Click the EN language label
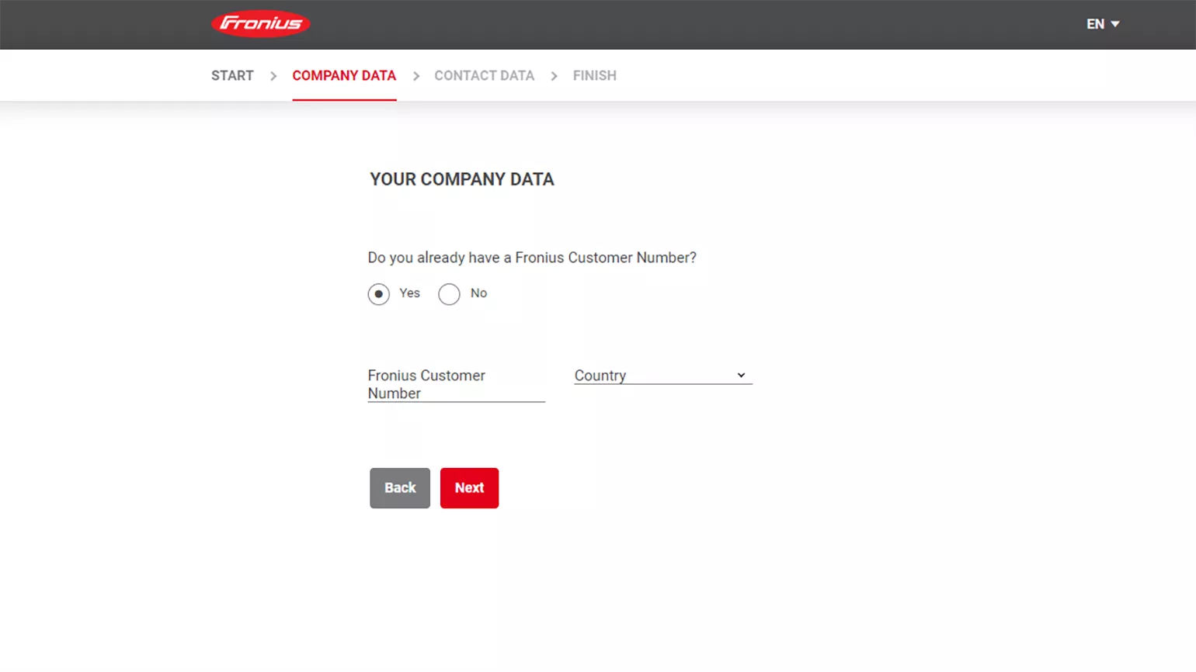Image resolution: width=1196 pixels, height=672 pixels. tap(1095, 24)
